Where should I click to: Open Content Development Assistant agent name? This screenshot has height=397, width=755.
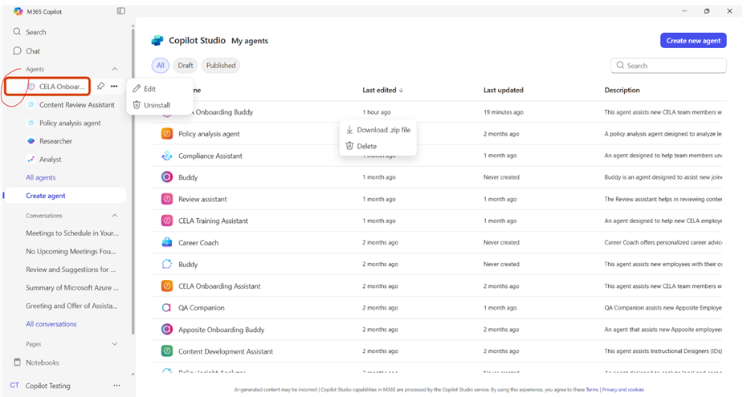point(226,351)
